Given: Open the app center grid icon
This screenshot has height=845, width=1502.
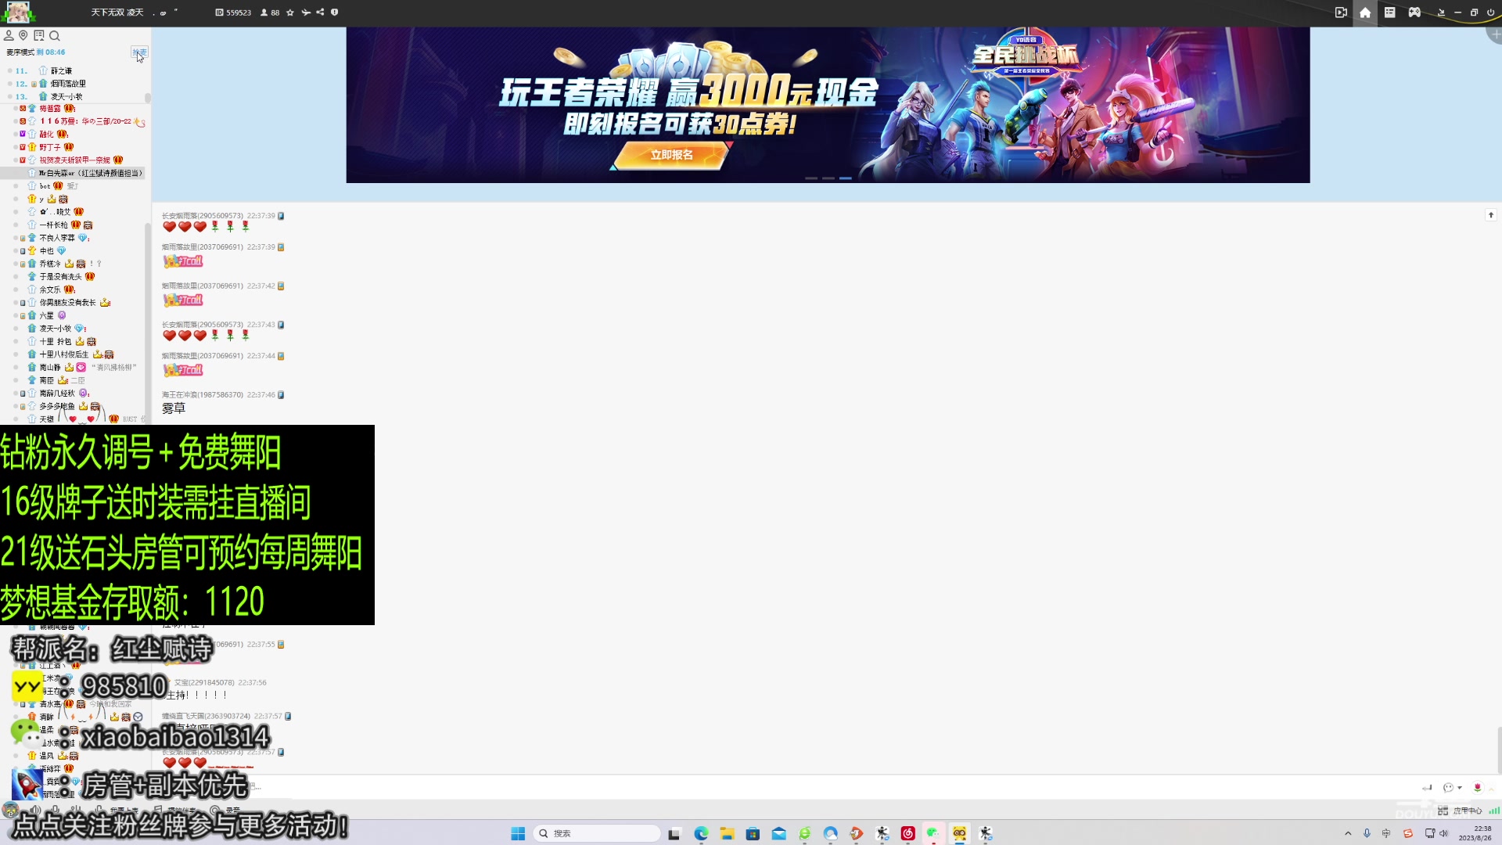Looking at the screenshot, I should pos(1443,811).
